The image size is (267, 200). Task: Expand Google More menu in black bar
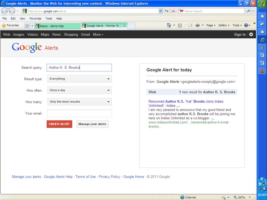tap(98, 35)
